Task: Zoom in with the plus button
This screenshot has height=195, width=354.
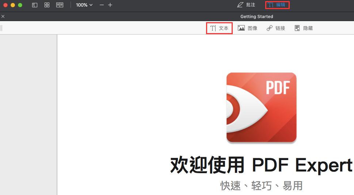Action: pos(110,5)
